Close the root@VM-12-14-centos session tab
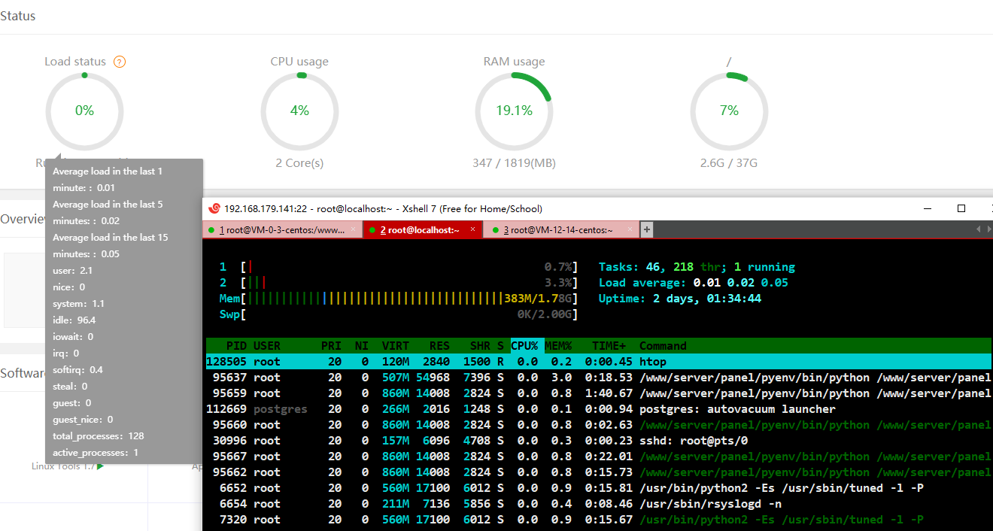Image resolution: width=993 pixels, height=531 pixels. point(627,229)
